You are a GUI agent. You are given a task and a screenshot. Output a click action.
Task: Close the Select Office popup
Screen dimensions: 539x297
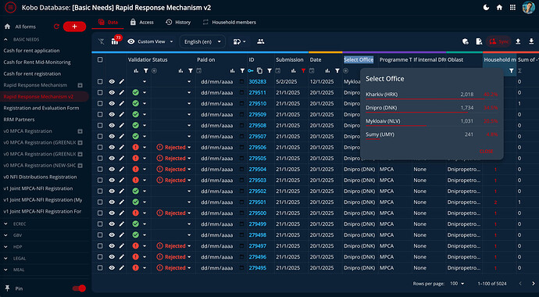pyautogui.click(x=486, y=152)
